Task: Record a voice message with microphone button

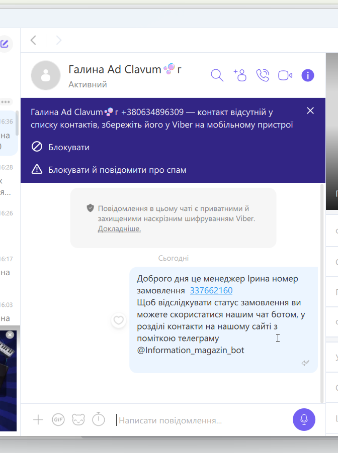Action: point(304,419)
